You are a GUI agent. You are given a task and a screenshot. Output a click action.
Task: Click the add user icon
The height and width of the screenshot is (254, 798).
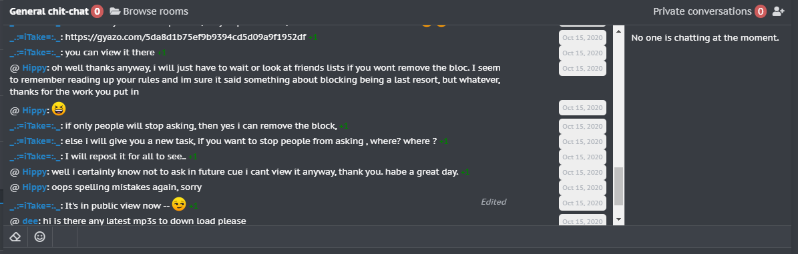tap(778, 11)
